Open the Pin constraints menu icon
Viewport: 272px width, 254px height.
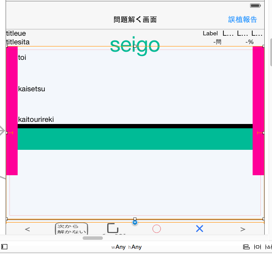[x=257, y=247]
